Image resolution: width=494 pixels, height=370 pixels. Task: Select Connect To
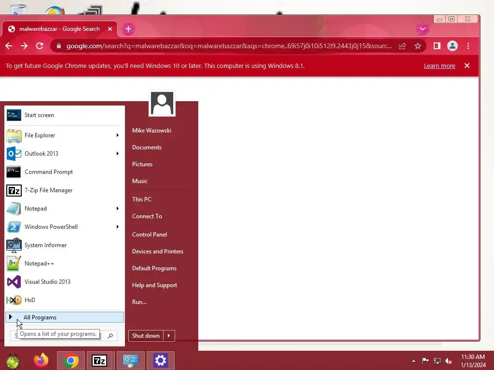coord(147,216)
